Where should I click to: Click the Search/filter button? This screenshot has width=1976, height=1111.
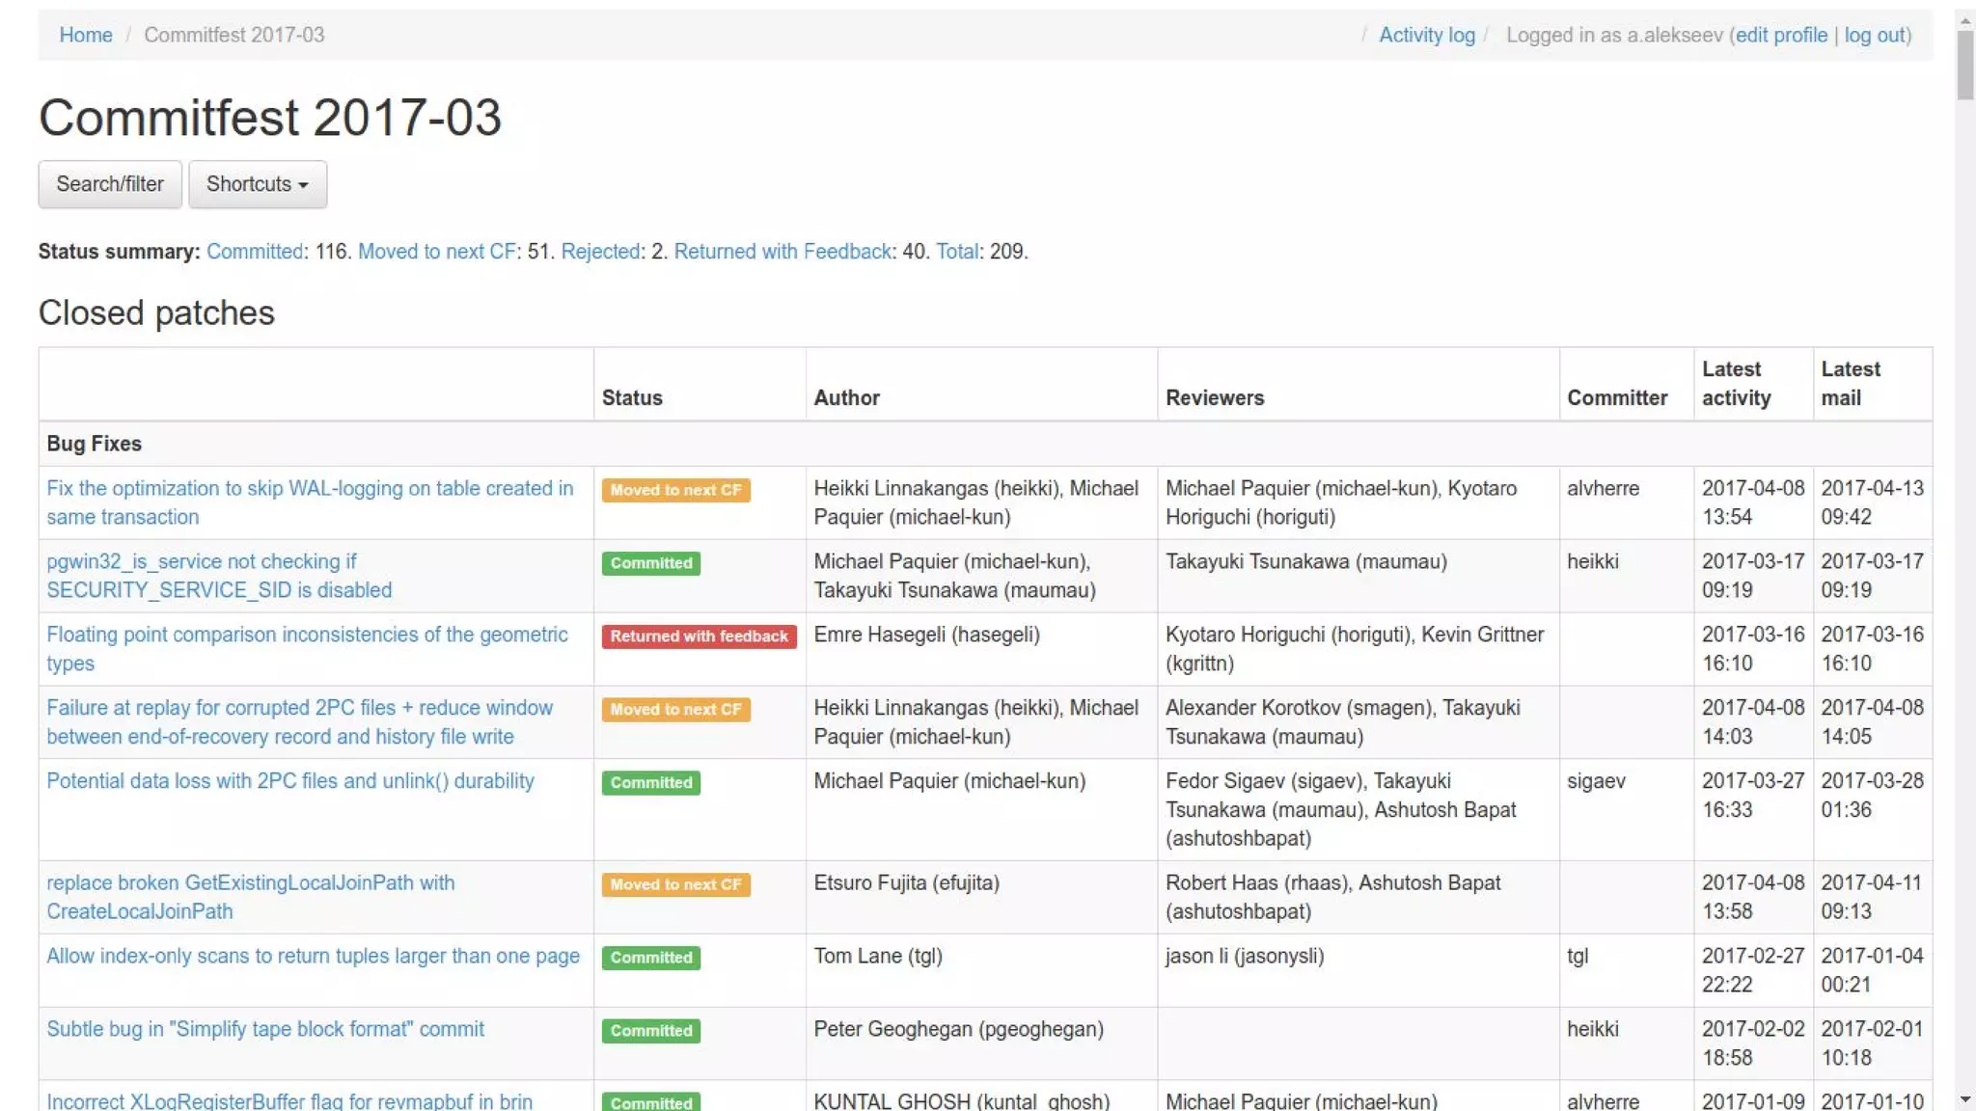point(110,184)
